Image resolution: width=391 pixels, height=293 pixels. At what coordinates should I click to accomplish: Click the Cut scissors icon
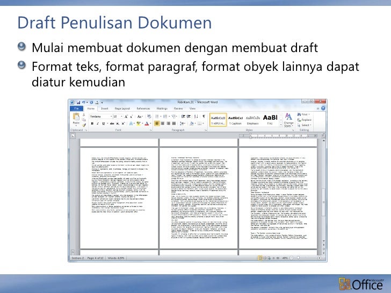tap(84, 115)
